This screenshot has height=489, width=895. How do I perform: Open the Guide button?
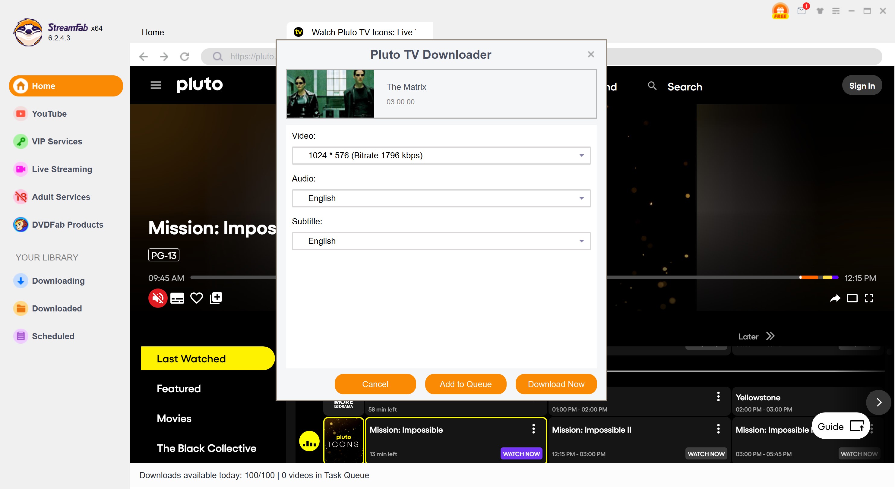(x=841, y=426)
